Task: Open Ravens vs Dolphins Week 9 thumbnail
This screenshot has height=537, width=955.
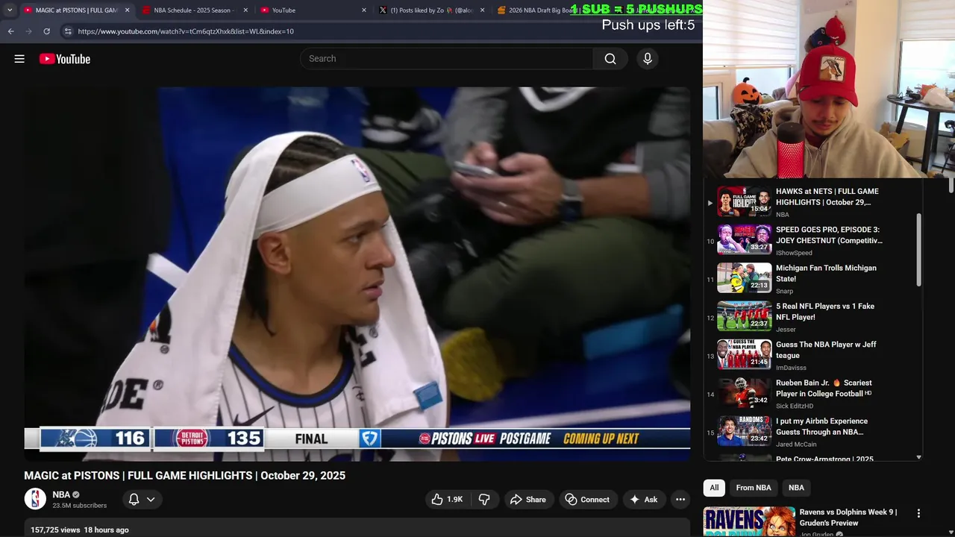Action: (x=749, y=522)
